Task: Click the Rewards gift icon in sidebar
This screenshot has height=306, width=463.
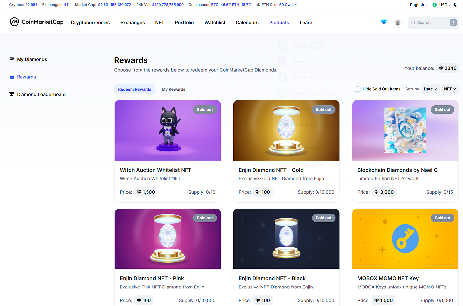Action: [12, 77]
